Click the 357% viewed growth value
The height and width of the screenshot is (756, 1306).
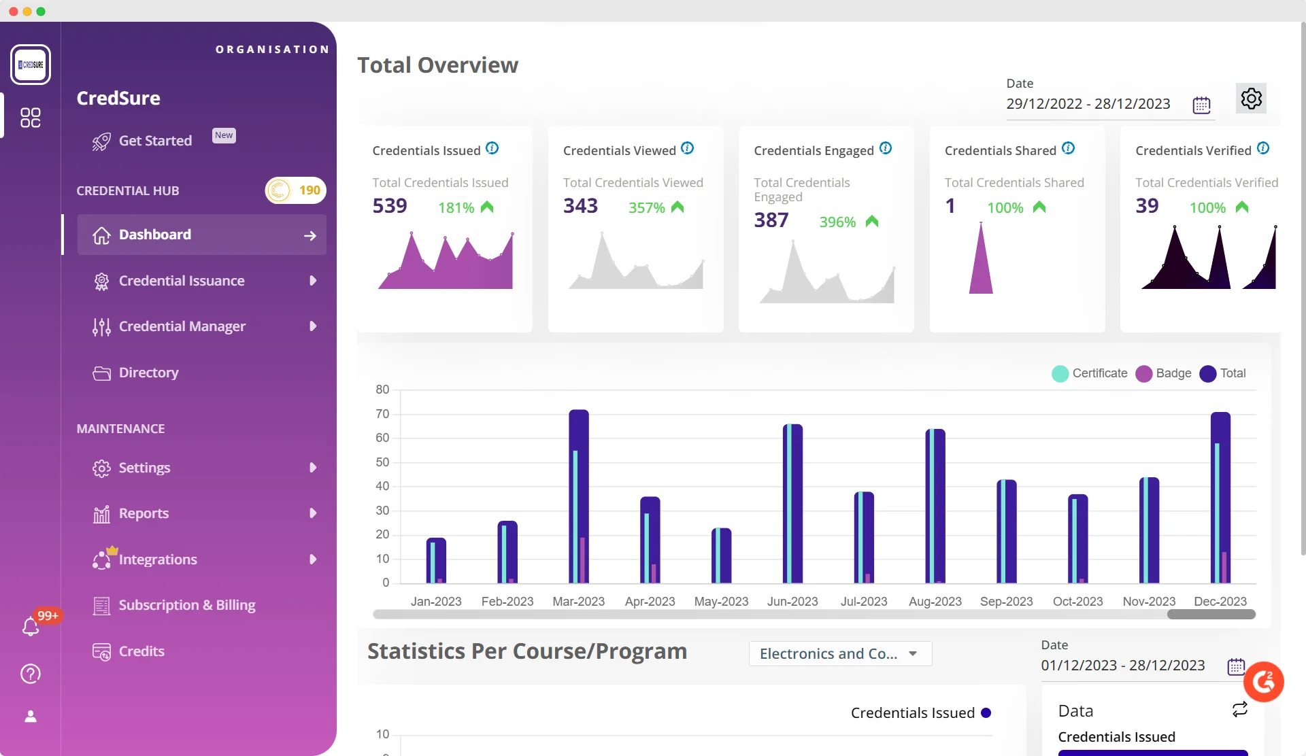(647, 208)
